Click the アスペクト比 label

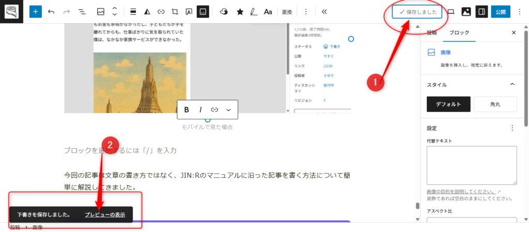click(x=439, y=211)
